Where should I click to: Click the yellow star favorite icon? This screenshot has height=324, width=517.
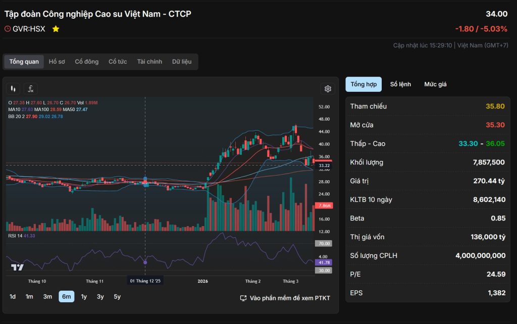(56, 29)
